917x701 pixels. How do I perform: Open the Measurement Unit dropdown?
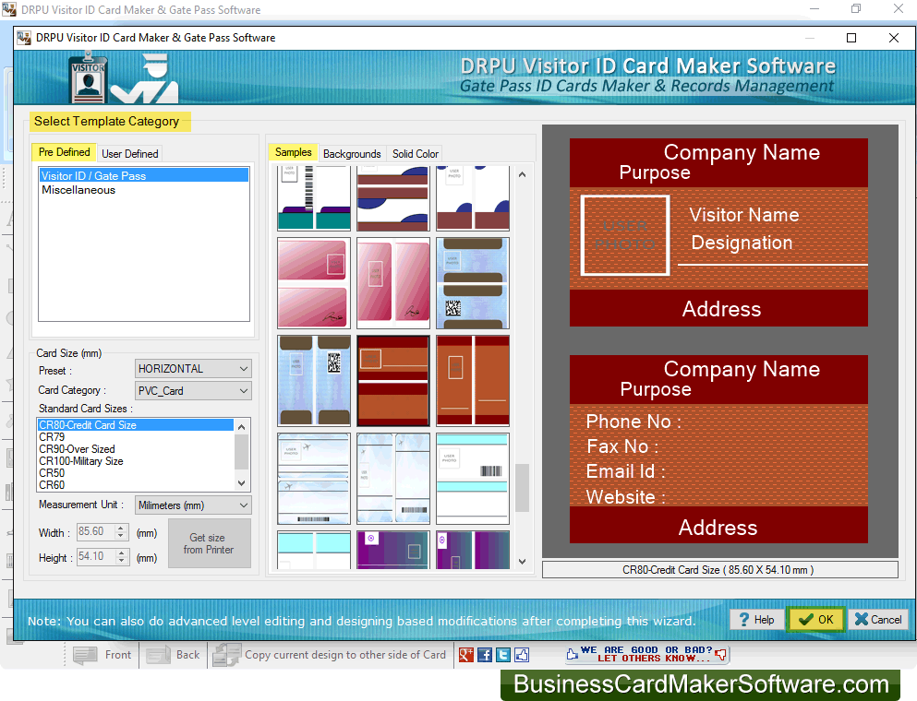[x=193, y=505]
